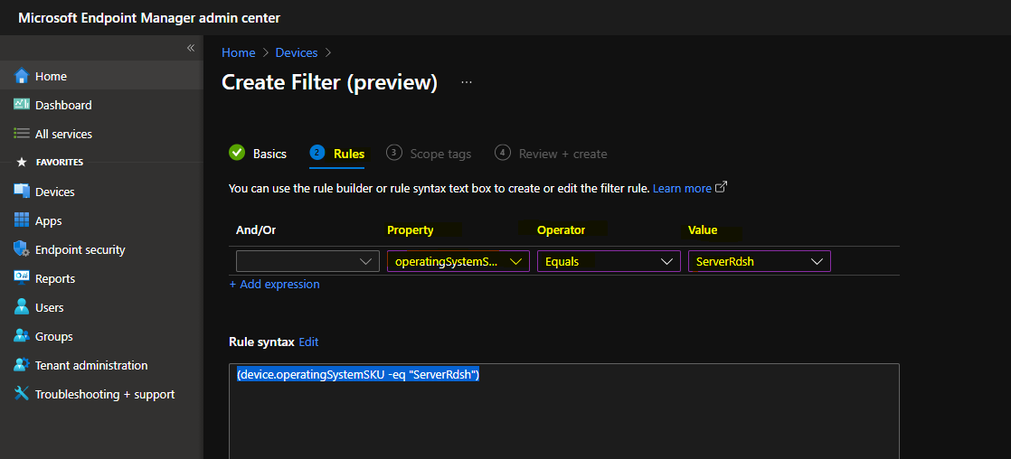Viewport: 1011px width, 459px height.
Task: Click the Property column header
Action: pos(410,230)
